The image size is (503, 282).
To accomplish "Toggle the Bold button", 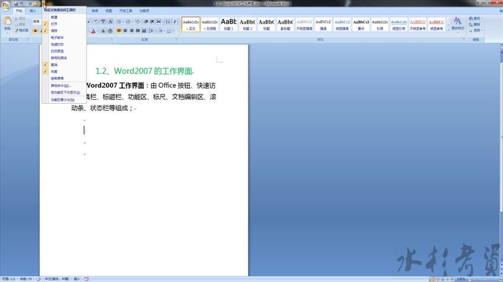I will tap(36, 31).
